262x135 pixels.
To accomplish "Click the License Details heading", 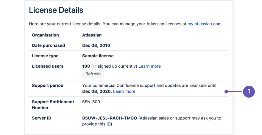I will coord(56,10).
